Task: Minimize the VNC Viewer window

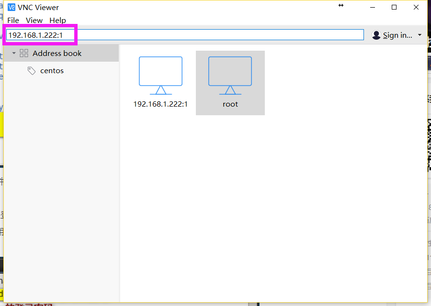Action: (373, 7)
